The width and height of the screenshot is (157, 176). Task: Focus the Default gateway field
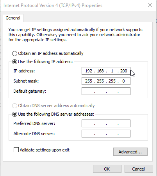coord(106,91)
